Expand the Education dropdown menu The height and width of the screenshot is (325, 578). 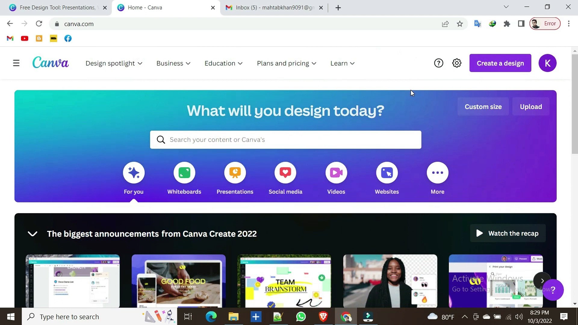(x=223, y=63)
